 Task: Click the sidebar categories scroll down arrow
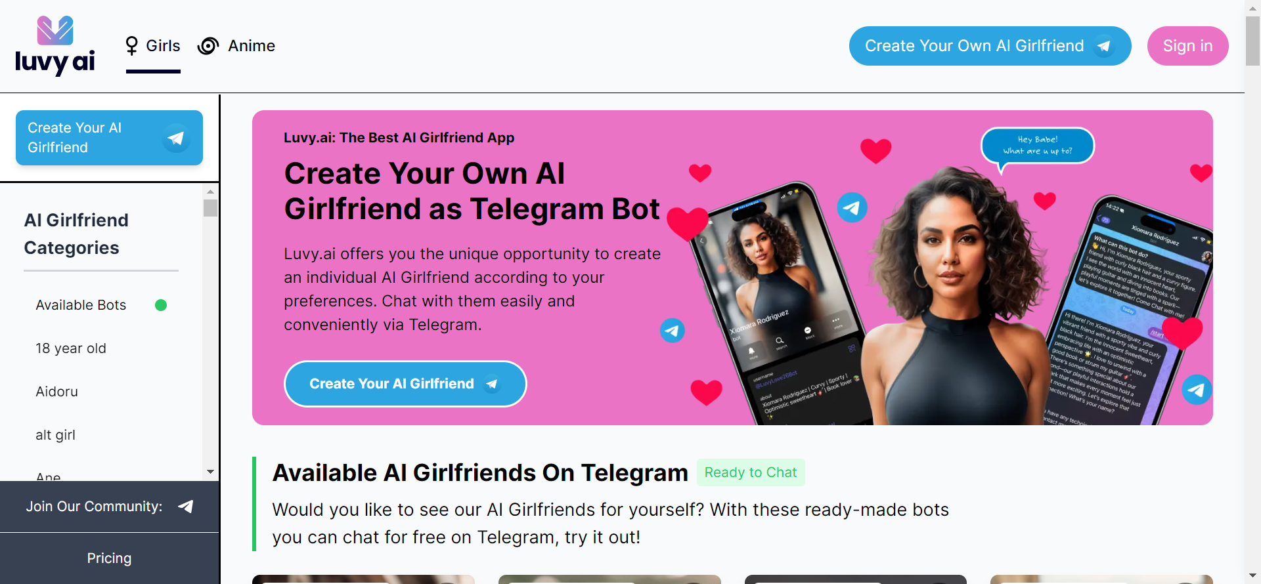210,472
